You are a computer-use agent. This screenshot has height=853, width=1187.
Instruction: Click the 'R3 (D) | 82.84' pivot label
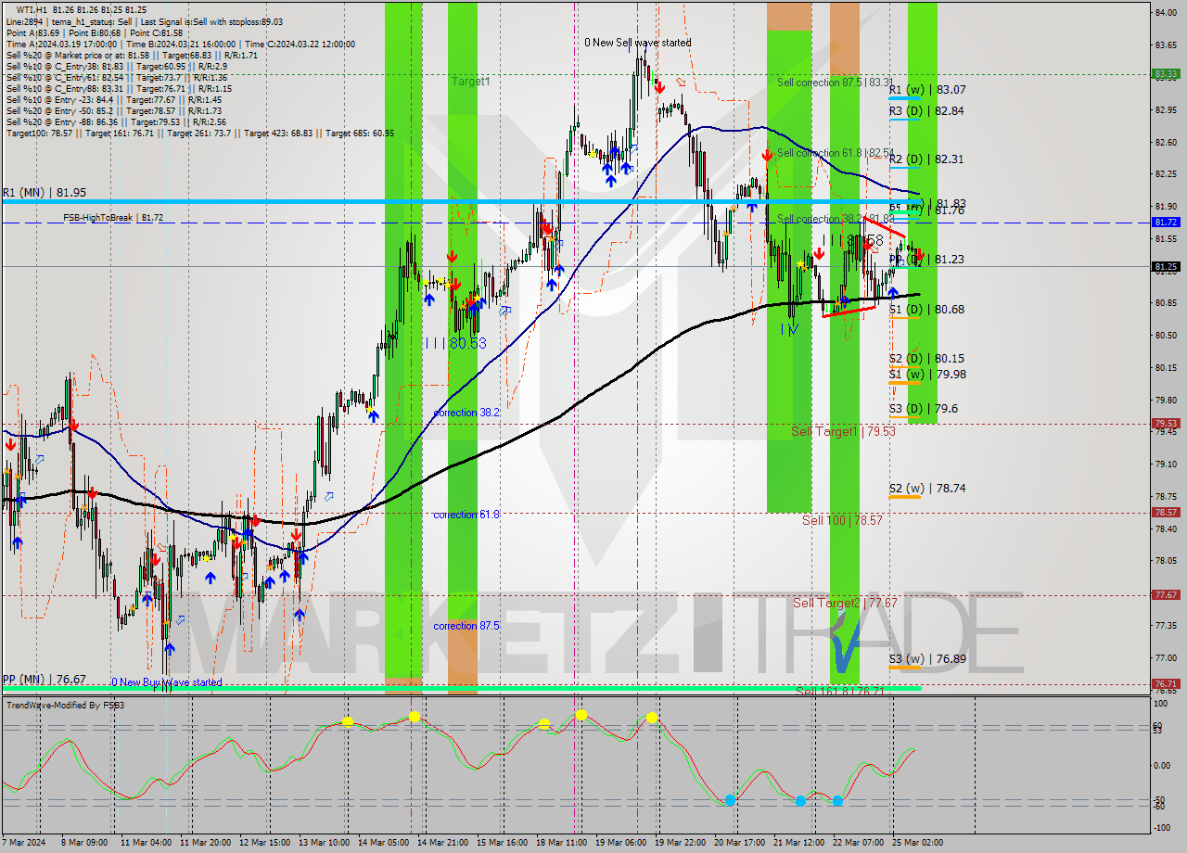(926, 110)
